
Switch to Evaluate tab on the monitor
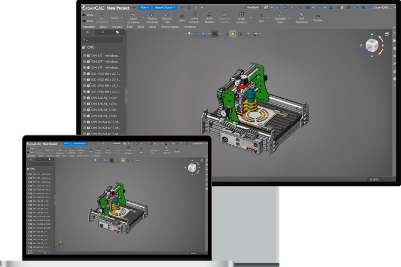point(117,27)
